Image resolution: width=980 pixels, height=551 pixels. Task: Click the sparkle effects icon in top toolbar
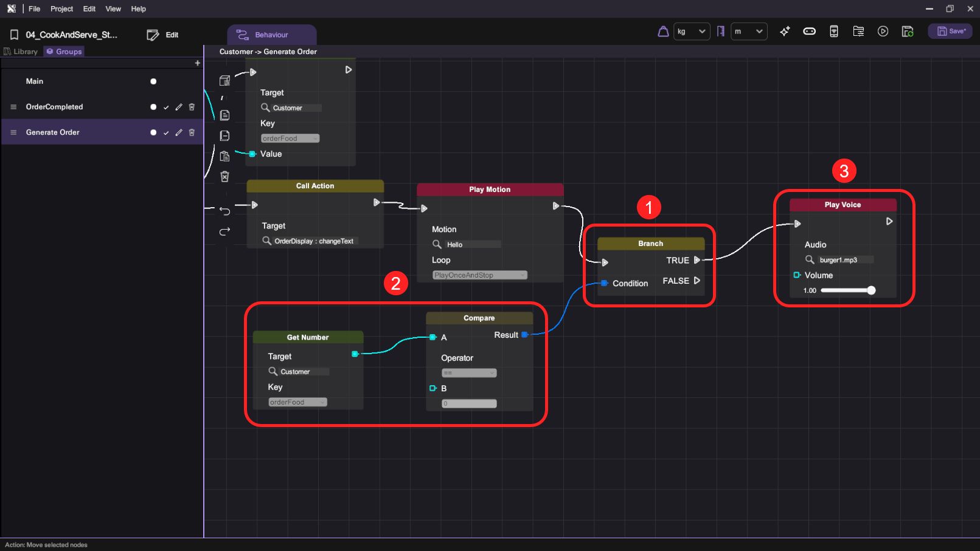point(785,32)
